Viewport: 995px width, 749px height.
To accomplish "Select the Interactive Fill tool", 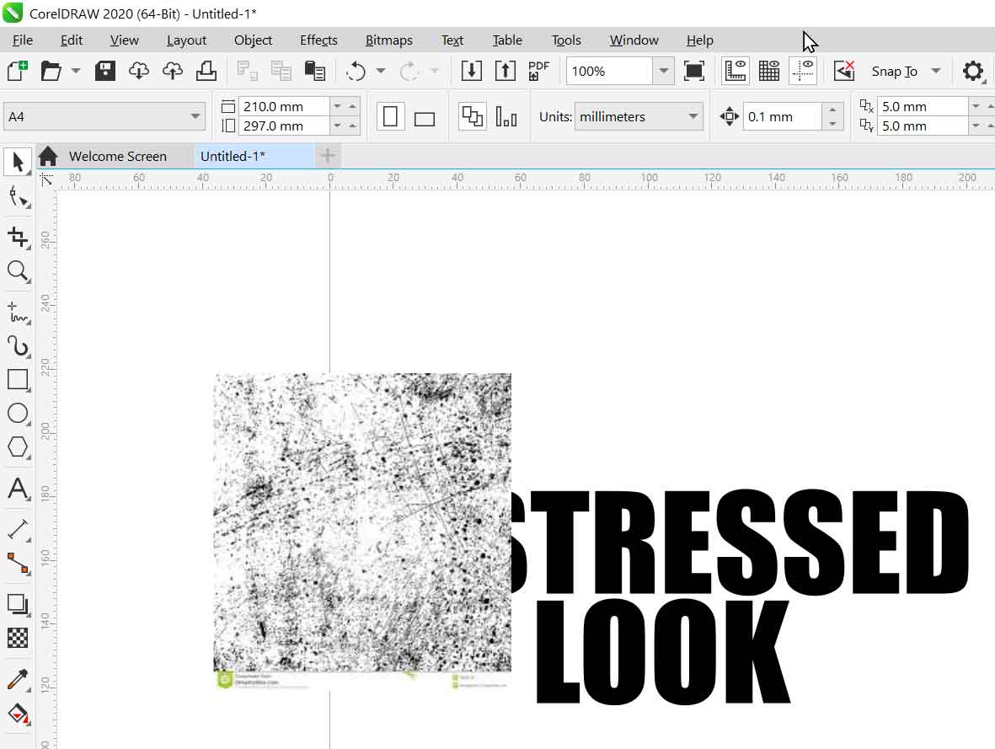I will pyautogui.click(x=18, y=714).
